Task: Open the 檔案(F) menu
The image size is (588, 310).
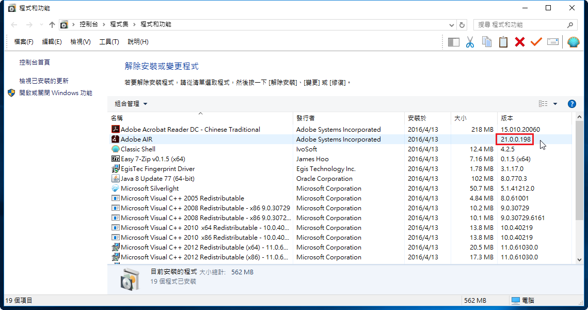Action: coord(24,42)
